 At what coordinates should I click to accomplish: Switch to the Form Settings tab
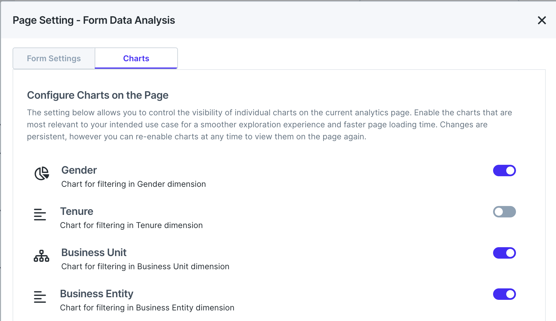pos(54,58)
